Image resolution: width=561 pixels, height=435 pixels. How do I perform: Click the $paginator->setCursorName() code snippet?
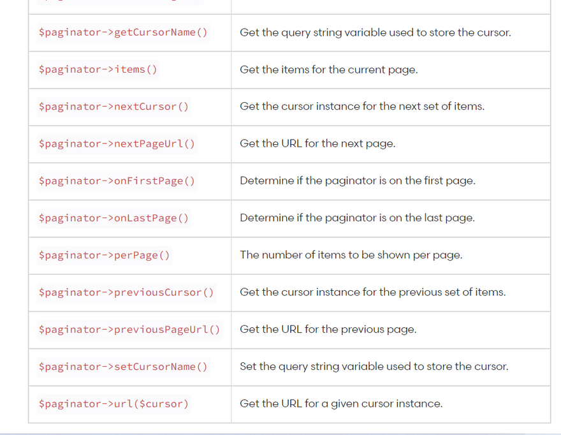123,367
